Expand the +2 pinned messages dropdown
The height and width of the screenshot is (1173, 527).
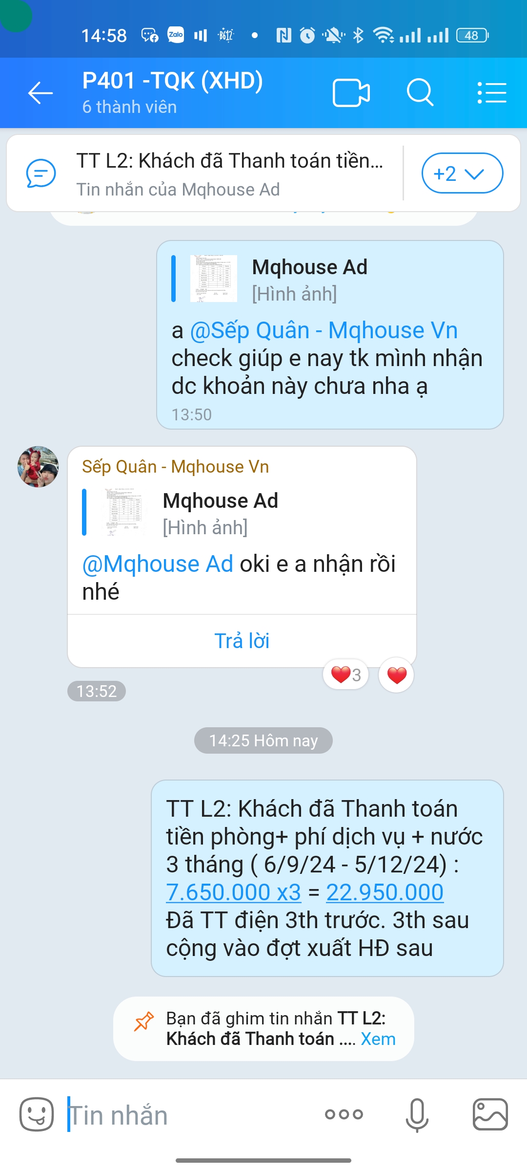[x=462, y=173]
